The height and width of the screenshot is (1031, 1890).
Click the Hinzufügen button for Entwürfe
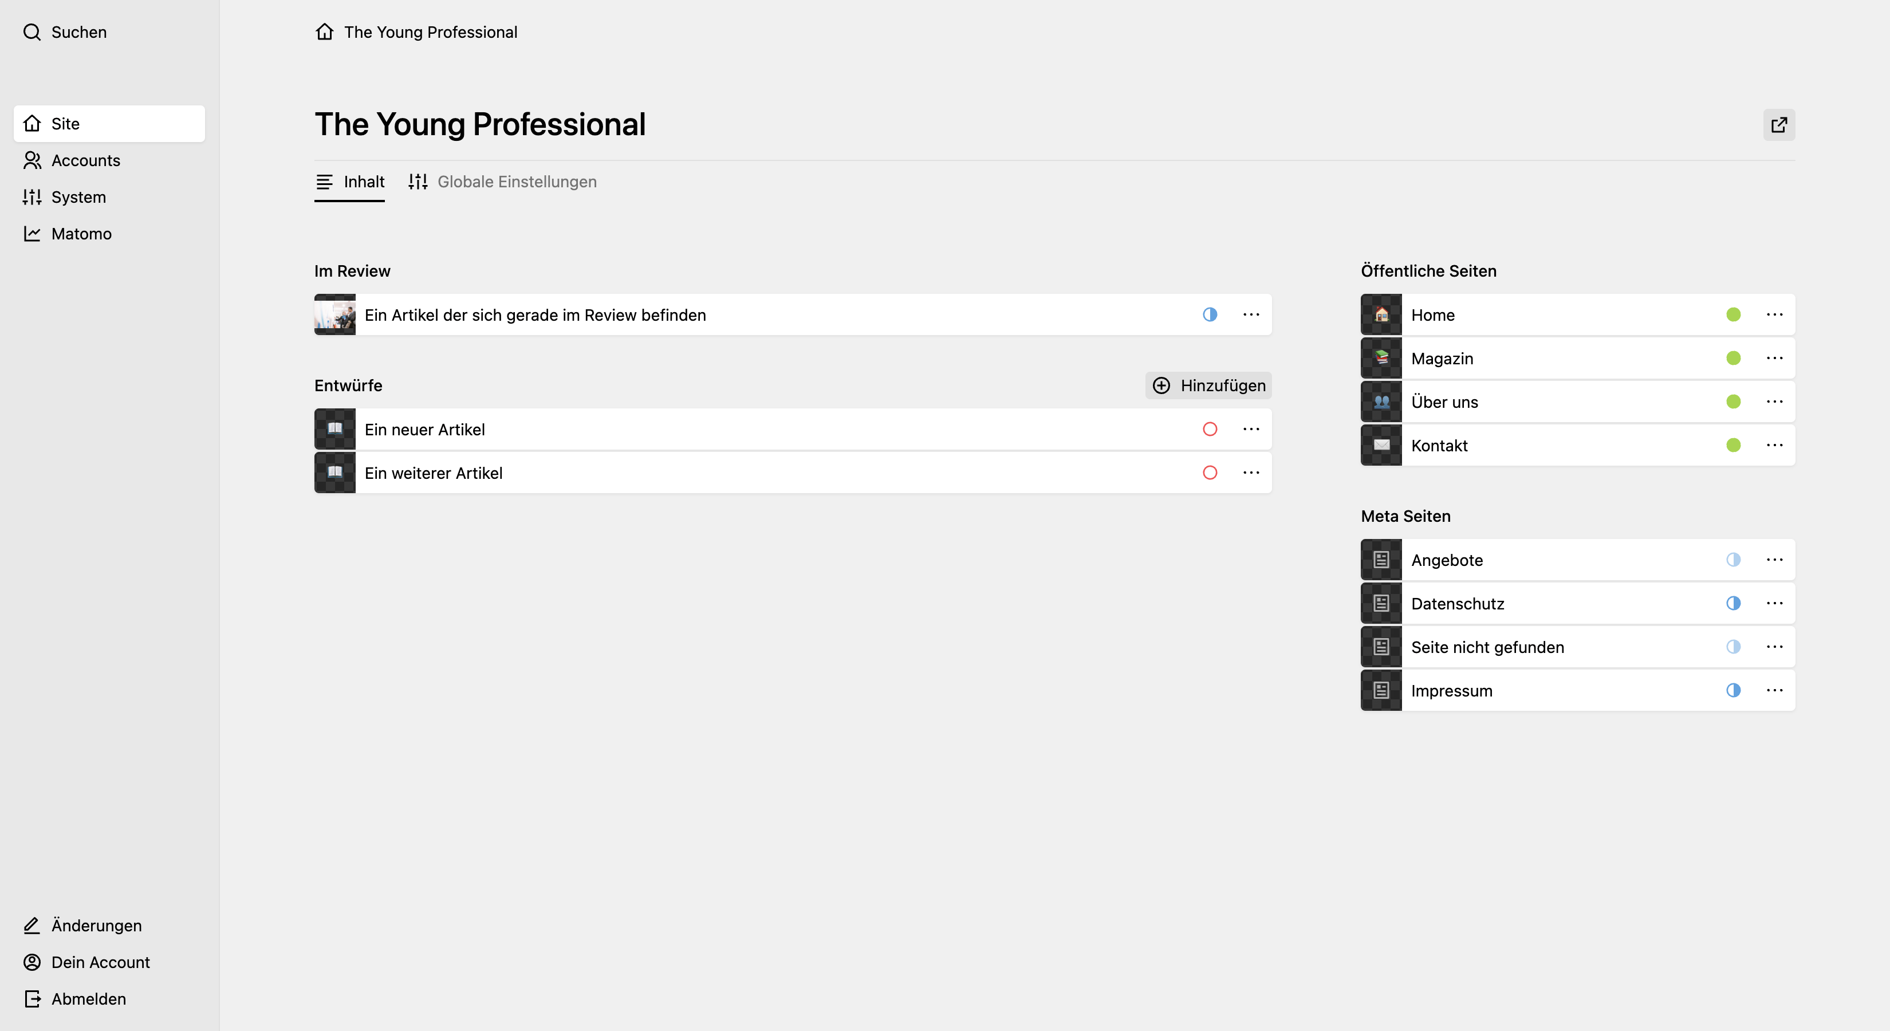click(x=1208, y=385)
